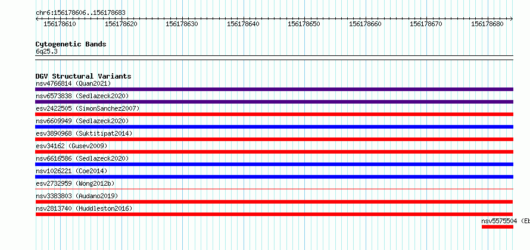Select the purple bar under nsv4766814
Image resolution: width=530 pixels, height=250 pixels.
click(x=274, y=89)
